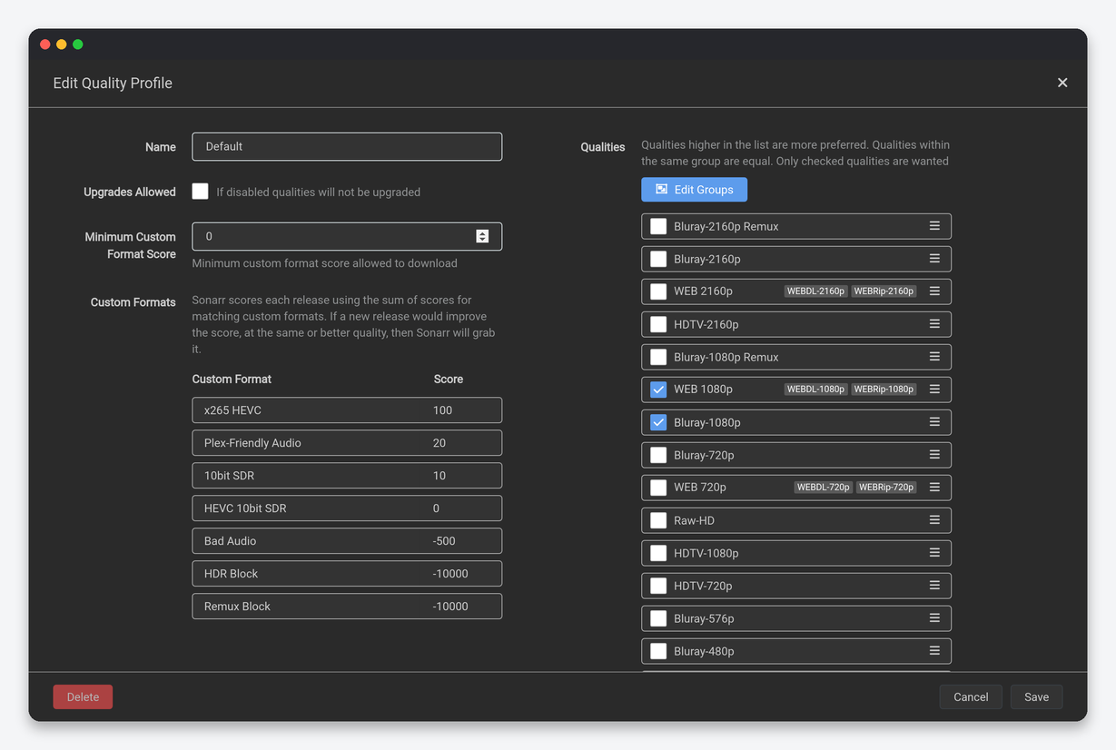Click the profile Name input field
This screenshot has height=750, width=1116.
click(347, 146)
